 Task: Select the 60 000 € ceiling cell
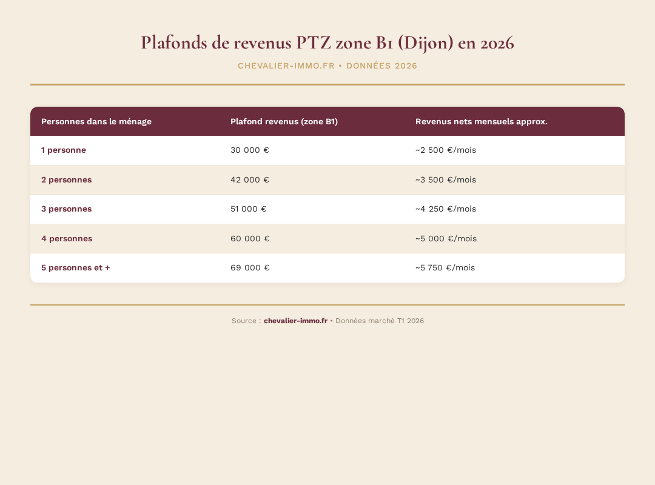click(x=250, y=239)
